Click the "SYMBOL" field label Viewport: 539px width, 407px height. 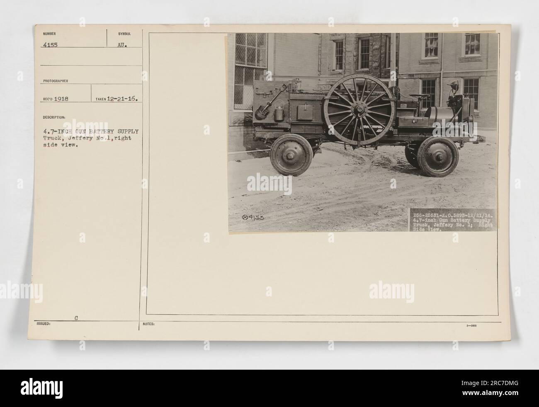(x=124, y=34)
